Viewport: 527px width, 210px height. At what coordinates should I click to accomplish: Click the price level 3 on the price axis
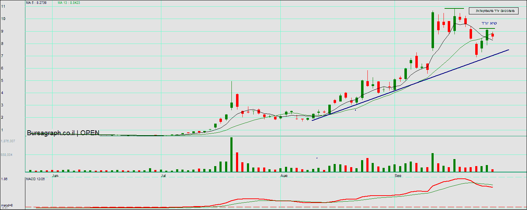2,105
